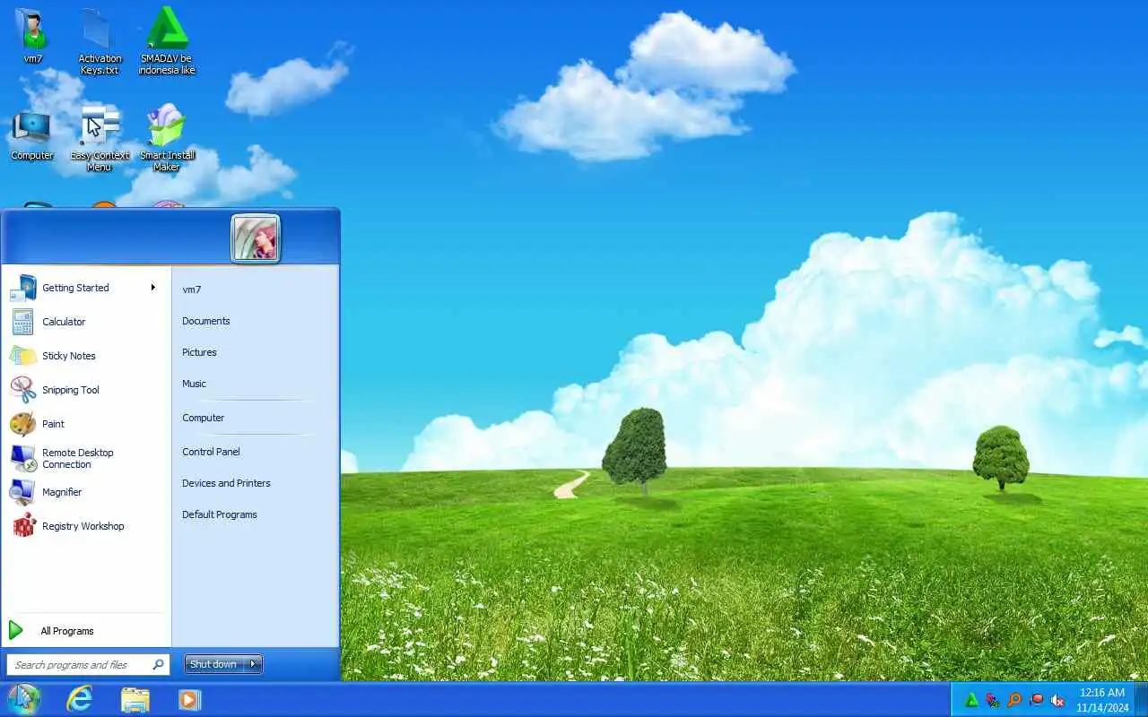Open Default Programs
1148x717 pixels.
pos(220,514)
